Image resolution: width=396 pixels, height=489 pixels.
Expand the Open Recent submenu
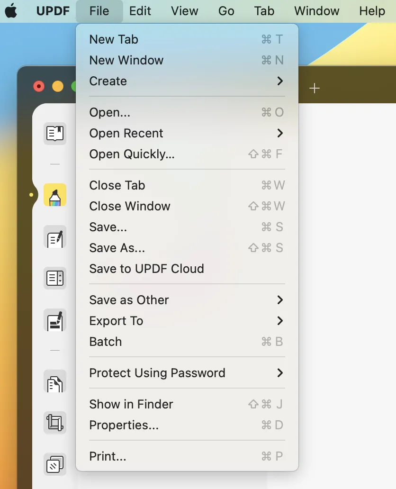click(x=187, y=133)
